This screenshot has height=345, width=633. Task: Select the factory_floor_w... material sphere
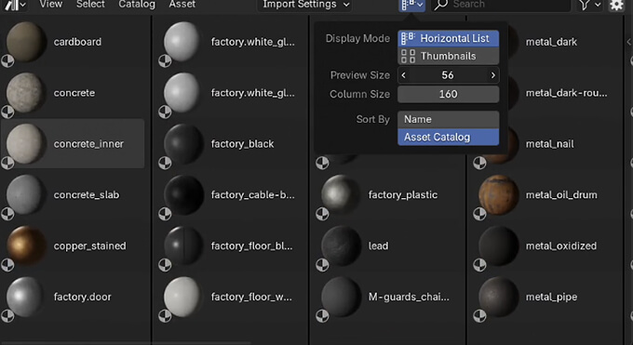(x=183, y=297)
